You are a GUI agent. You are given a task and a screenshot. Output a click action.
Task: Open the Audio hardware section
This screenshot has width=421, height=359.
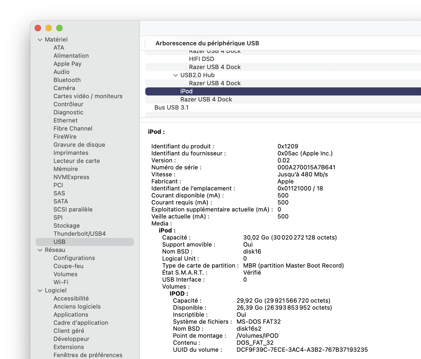(x=62, y=72)
